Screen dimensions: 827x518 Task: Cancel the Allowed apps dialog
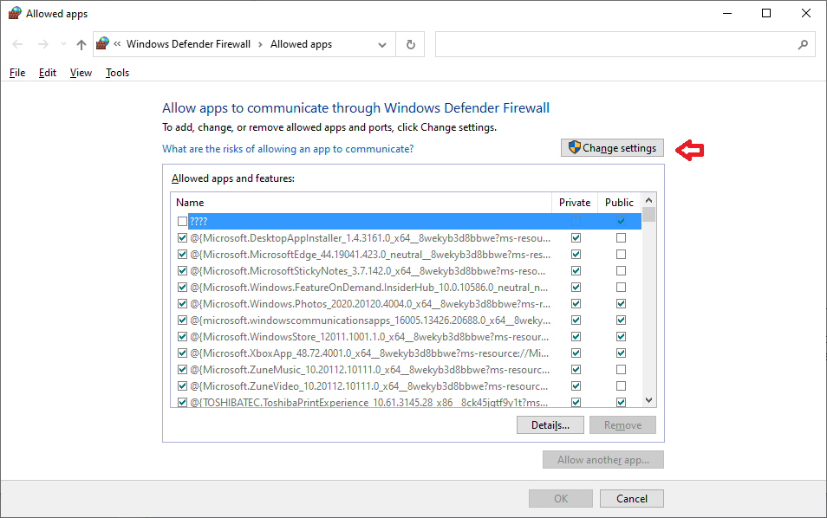(x=632, y=499)
